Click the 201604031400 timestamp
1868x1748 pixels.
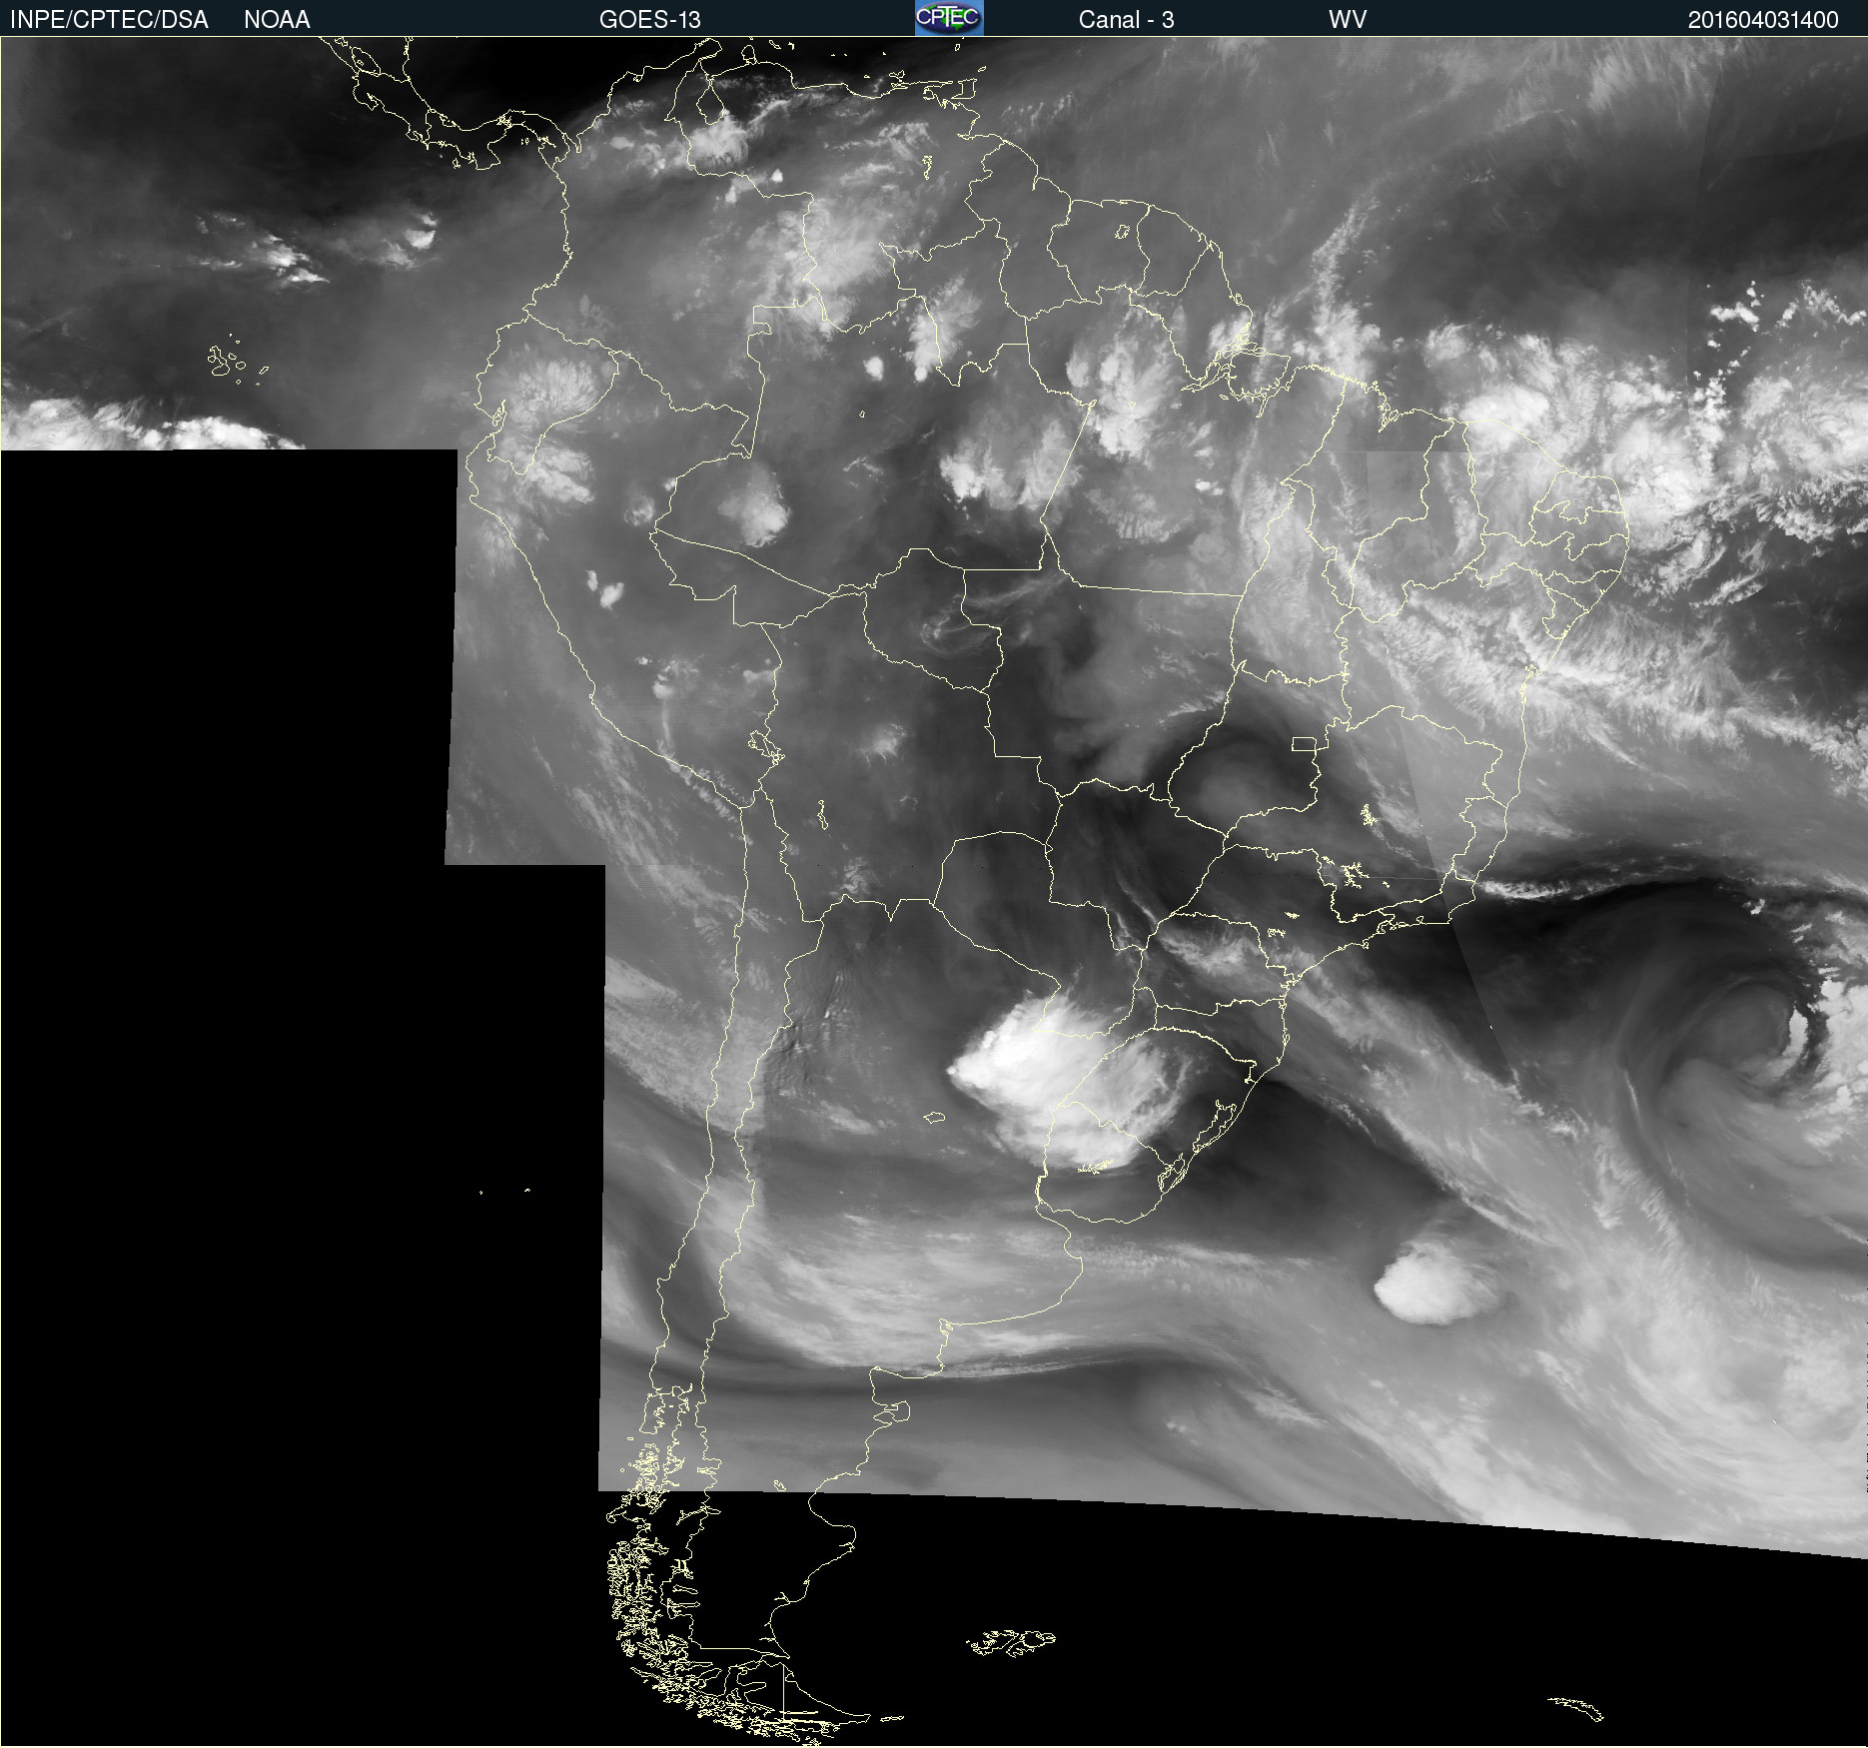[1763, 20]
